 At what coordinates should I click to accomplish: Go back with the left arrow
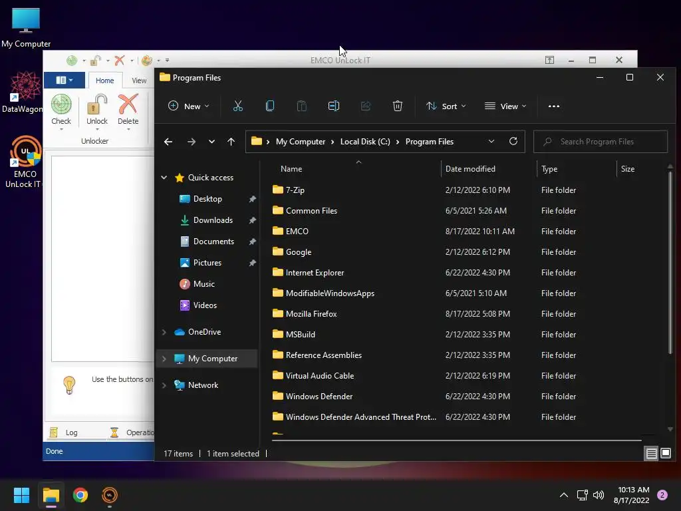pyautogui.click(x=168, y=142)
